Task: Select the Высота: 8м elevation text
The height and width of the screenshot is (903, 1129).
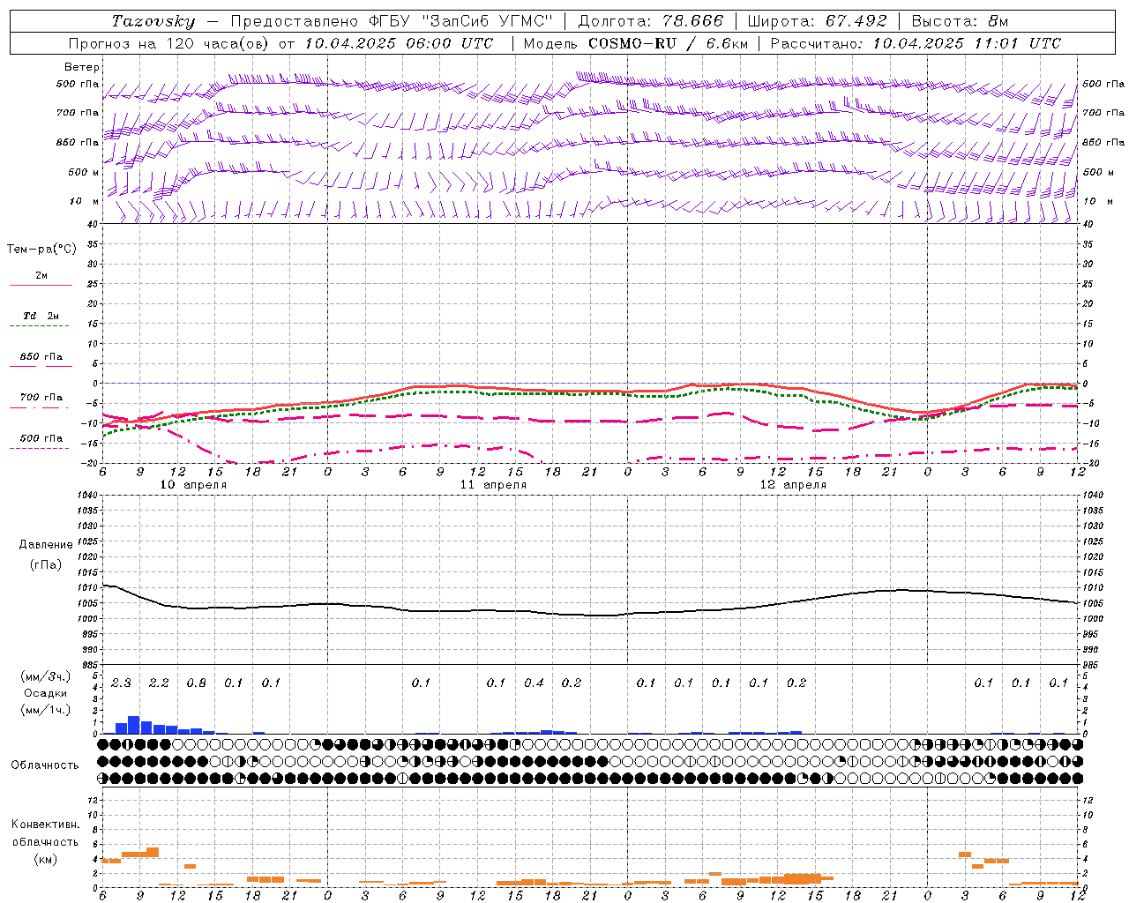Action: tap(960, 21)
